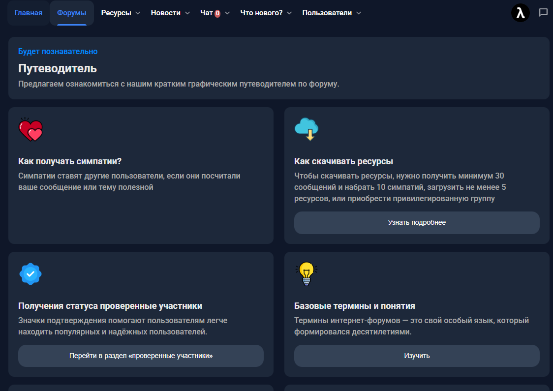Screen dimensions: 553x391
Task: Expand the Ресурсы dropdown arrow
Action: pos(138,13)
